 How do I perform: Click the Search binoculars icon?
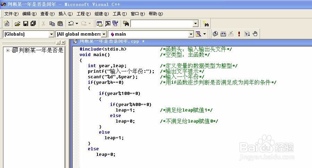pos(206,24)
